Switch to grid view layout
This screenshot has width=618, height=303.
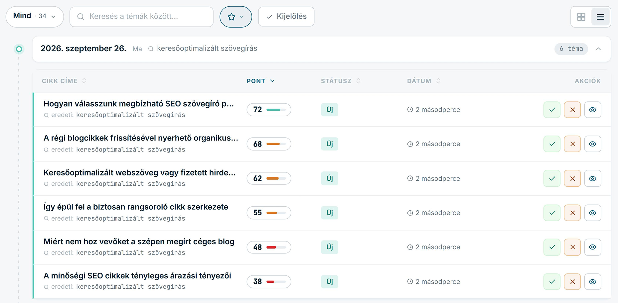[x=581, y=17]
